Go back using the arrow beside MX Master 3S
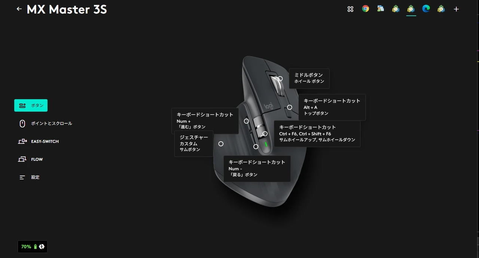Screen dimensions: 479x258 pyautogui.click(x=19, y=9)
